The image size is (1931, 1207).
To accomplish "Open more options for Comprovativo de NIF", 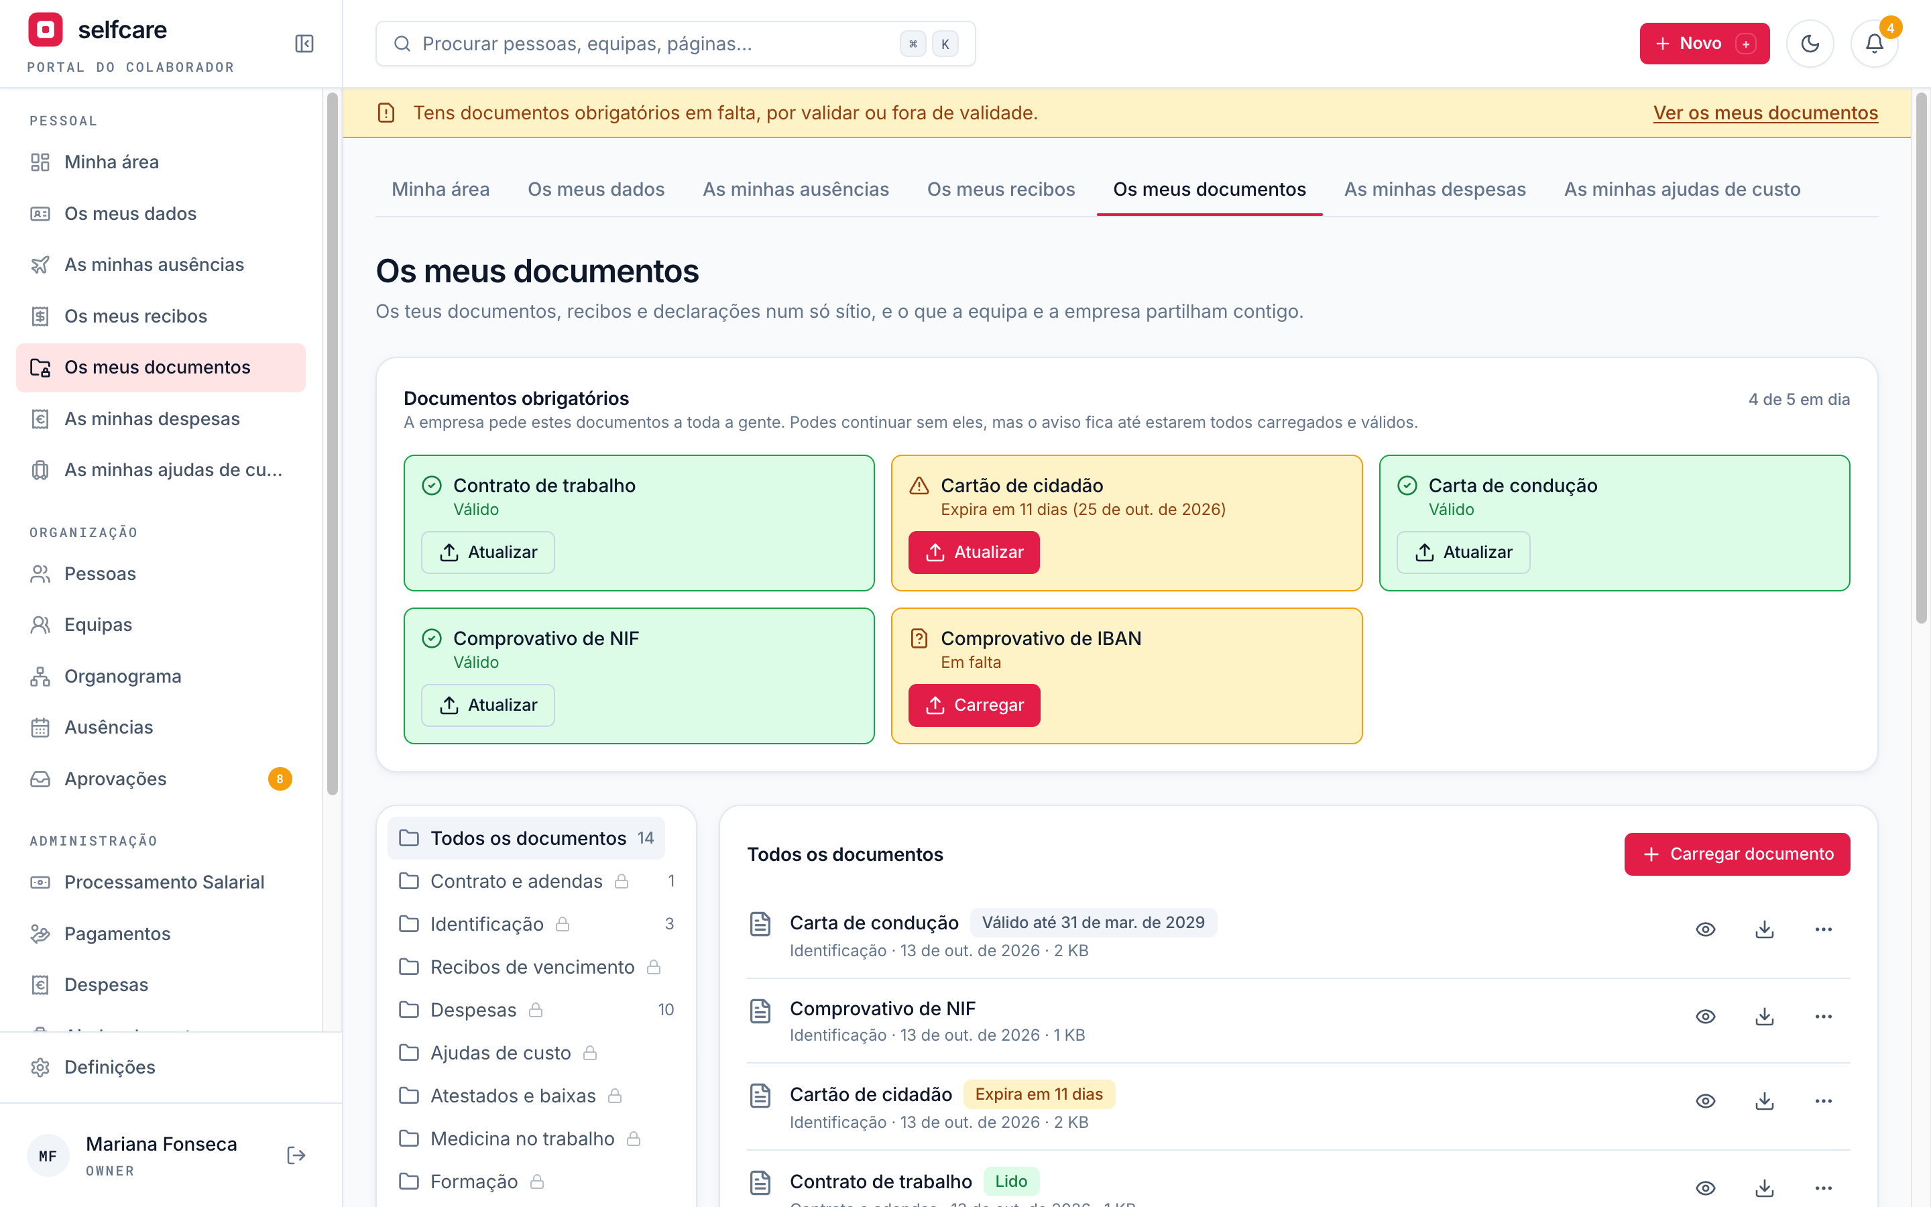I will [1823, 1016].
